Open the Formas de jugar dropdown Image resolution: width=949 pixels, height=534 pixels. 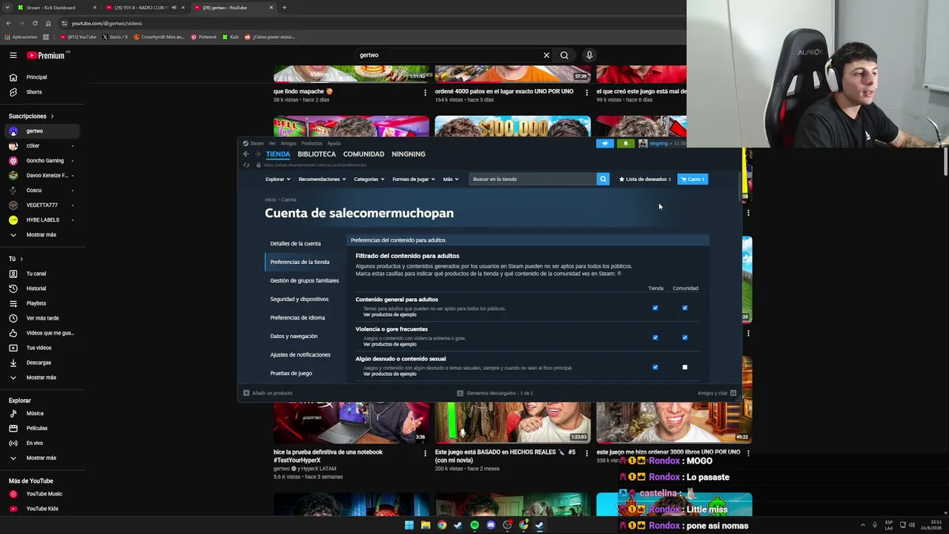(414, 179)
